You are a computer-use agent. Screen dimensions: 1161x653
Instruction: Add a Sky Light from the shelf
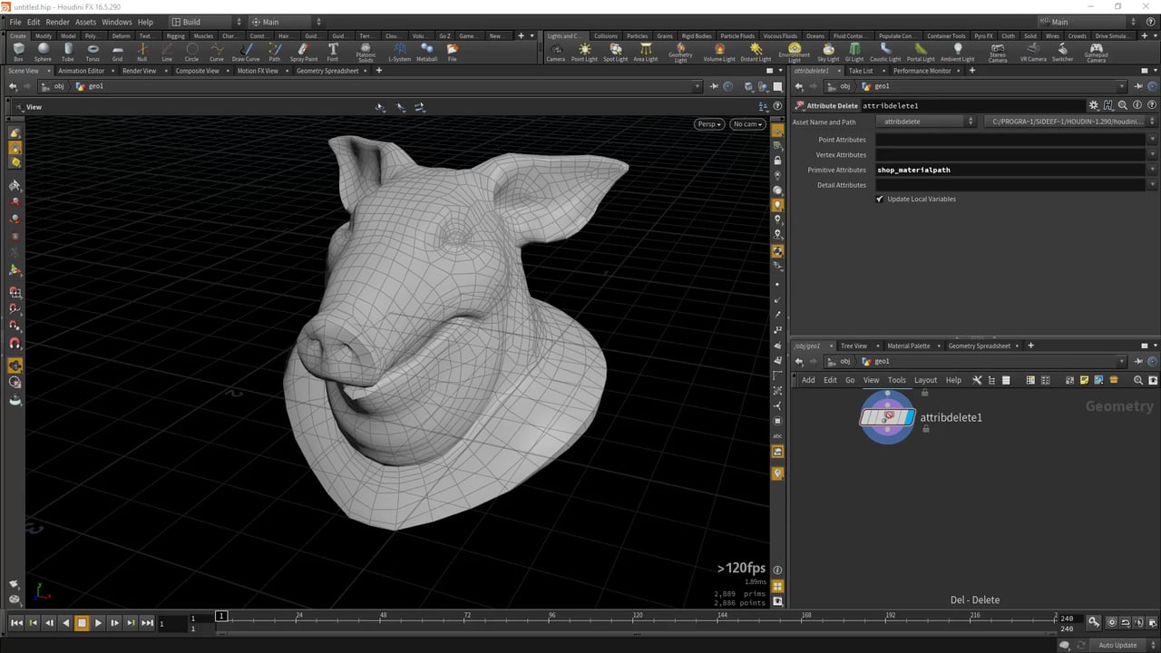click(829, 53)
